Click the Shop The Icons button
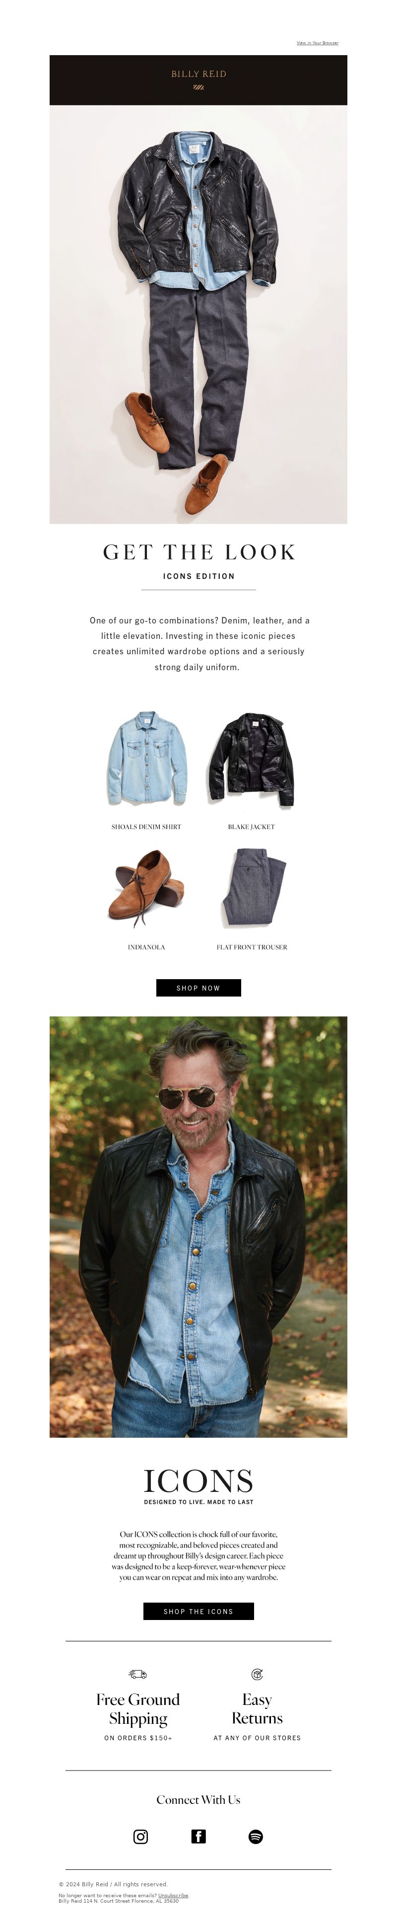 coord(198,1611)
